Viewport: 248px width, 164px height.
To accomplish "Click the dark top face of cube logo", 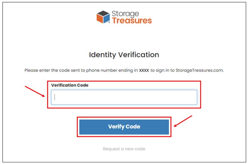I will (x=103, y=13).
